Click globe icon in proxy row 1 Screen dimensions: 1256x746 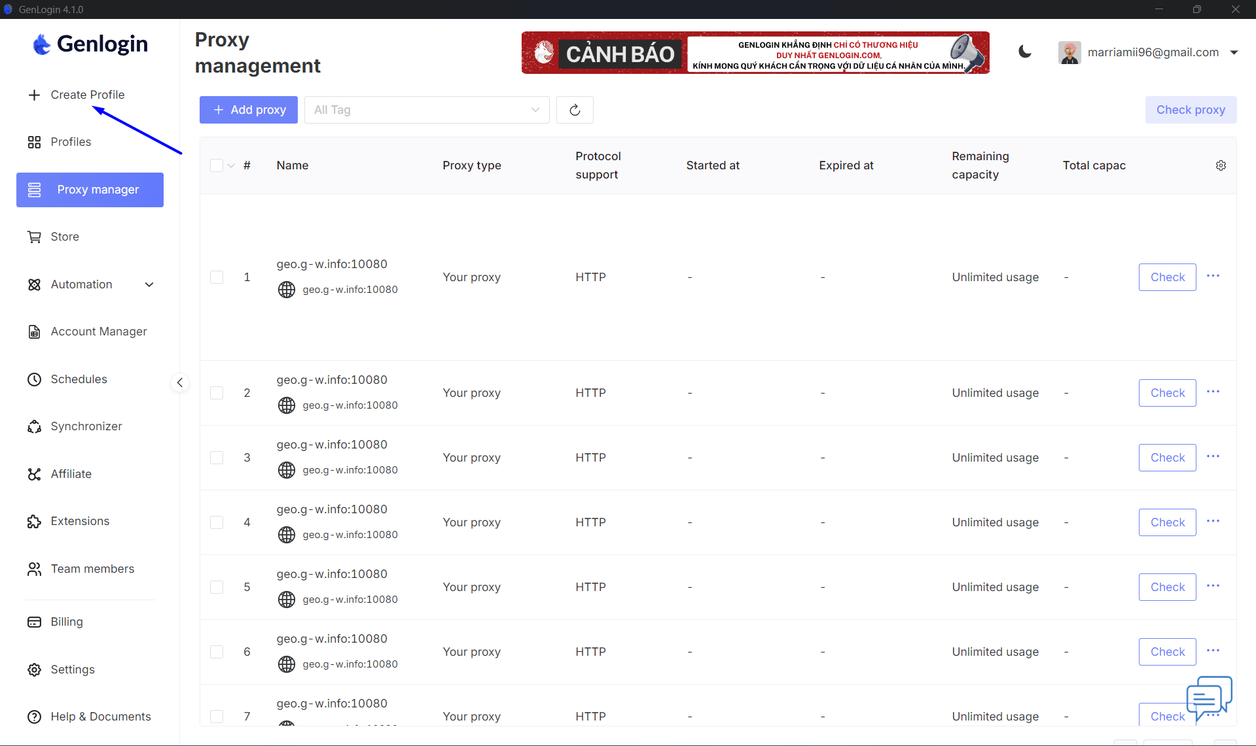[287, 290]
